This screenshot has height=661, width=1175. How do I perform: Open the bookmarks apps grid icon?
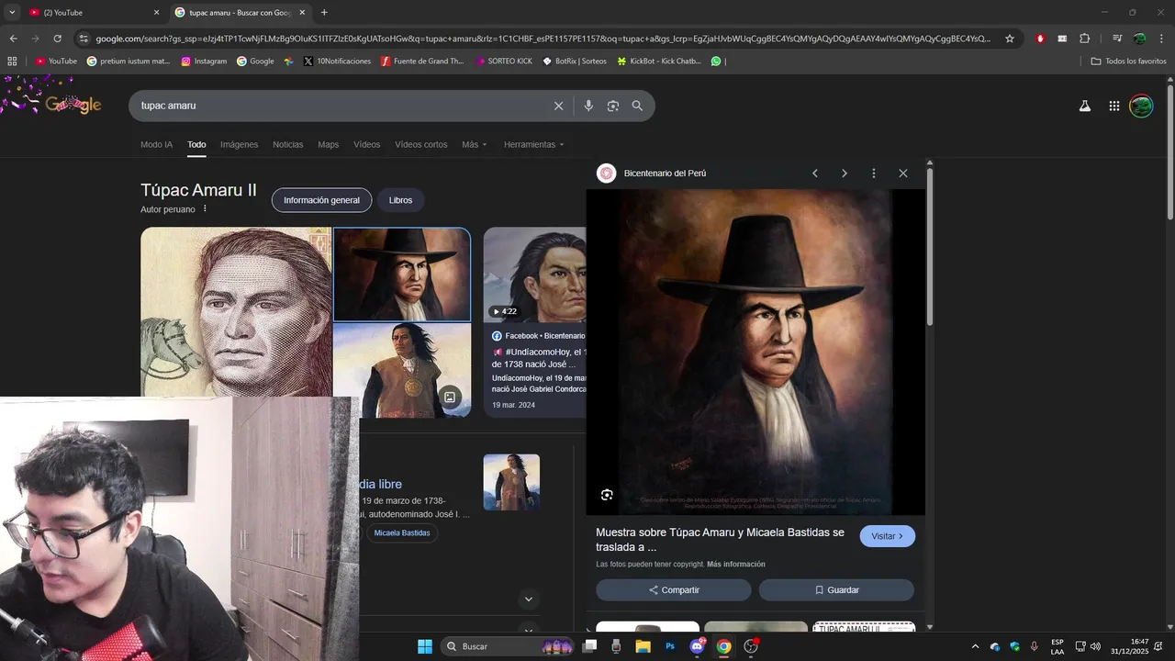(12, 62)
